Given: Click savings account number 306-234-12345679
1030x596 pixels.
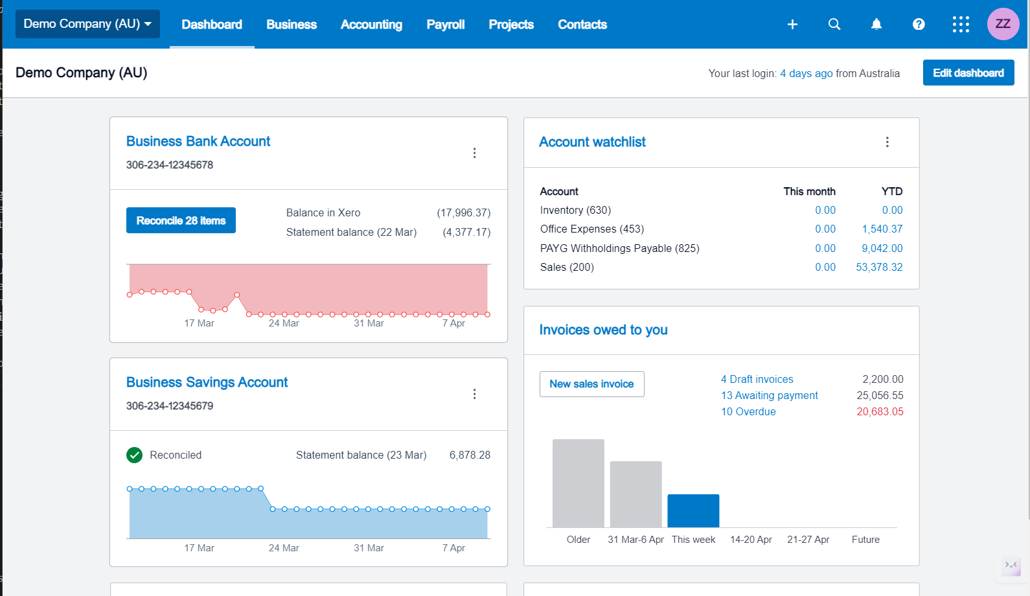Looking at the screenshot, I should pos(170,406).
